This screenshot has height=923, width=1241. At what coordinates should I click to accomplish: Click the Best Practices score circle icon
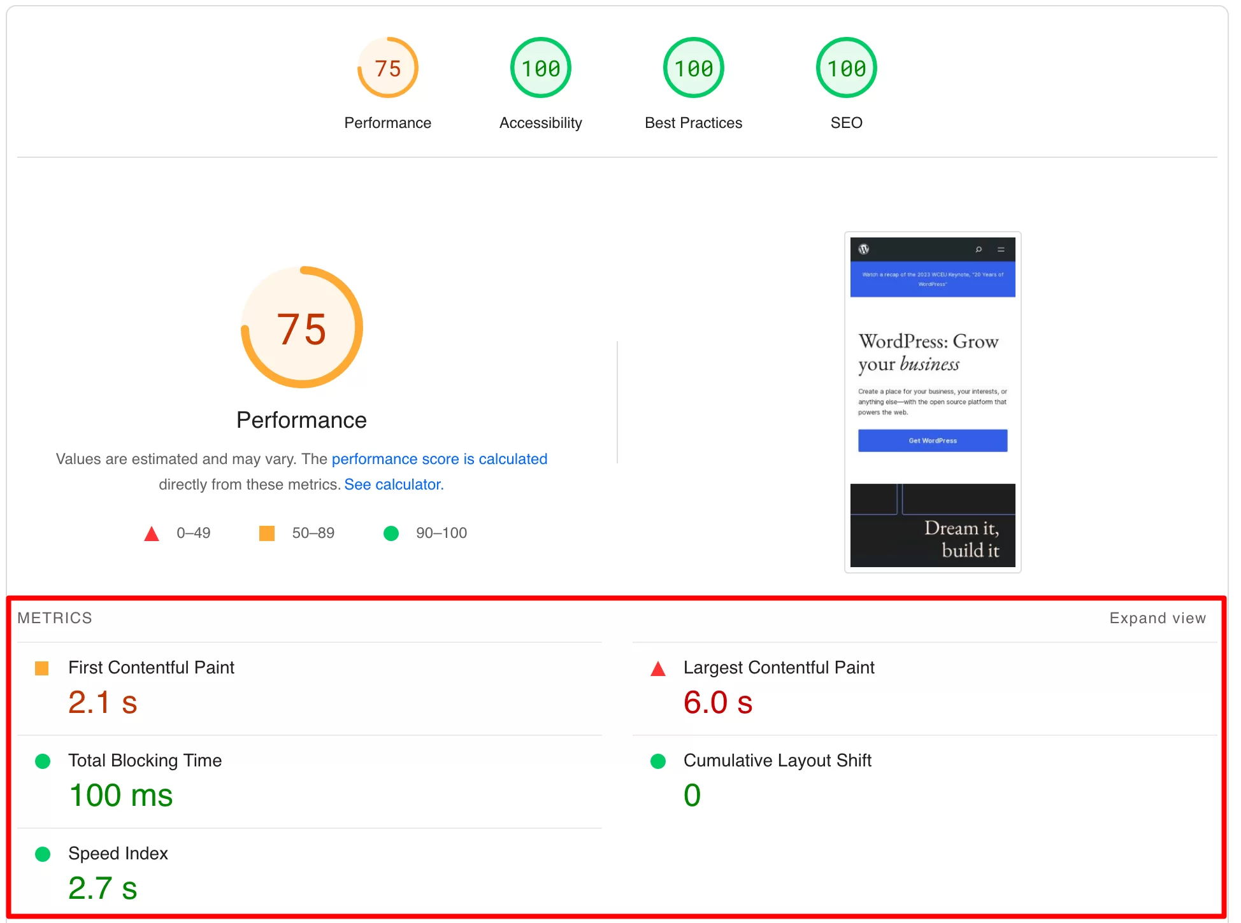[692, 69]
